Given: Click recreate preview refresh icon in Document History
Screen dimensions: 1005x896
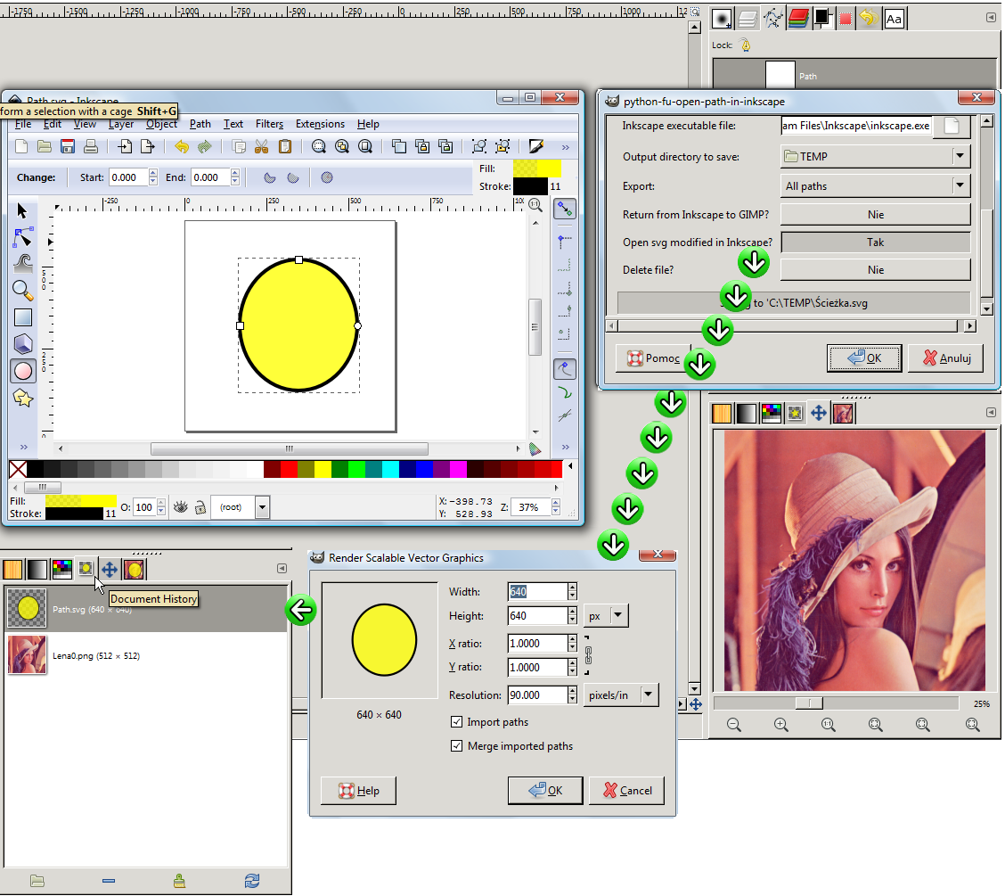Looking at the screenshot, I should pos(252,881).
